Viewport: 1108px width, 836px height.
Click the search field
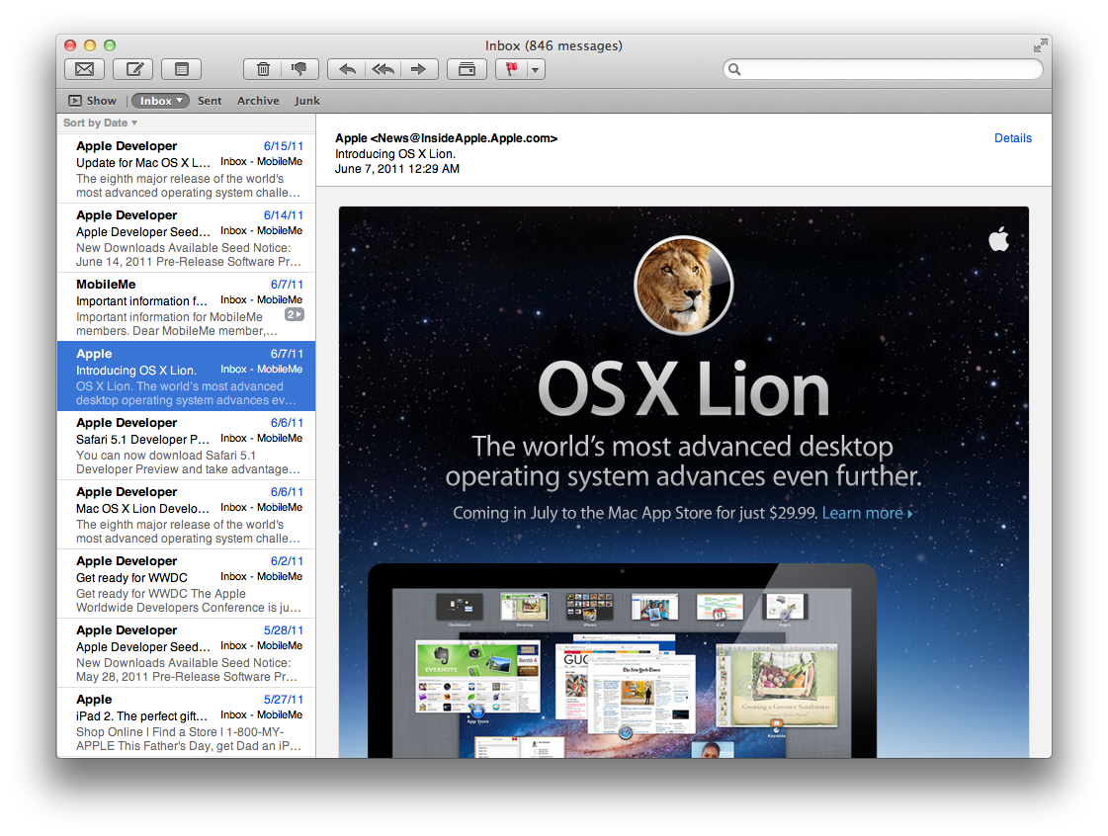pyautogui.click(x=883, y=69)
